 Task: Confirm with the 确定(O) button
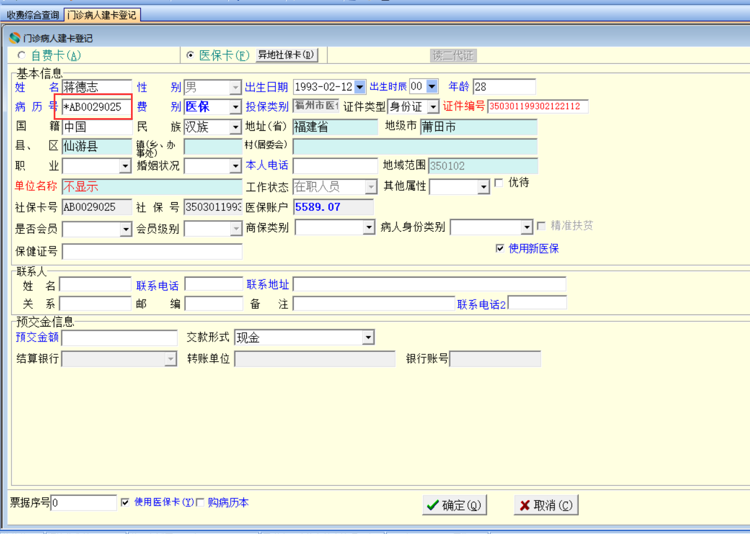click(455, 505)
